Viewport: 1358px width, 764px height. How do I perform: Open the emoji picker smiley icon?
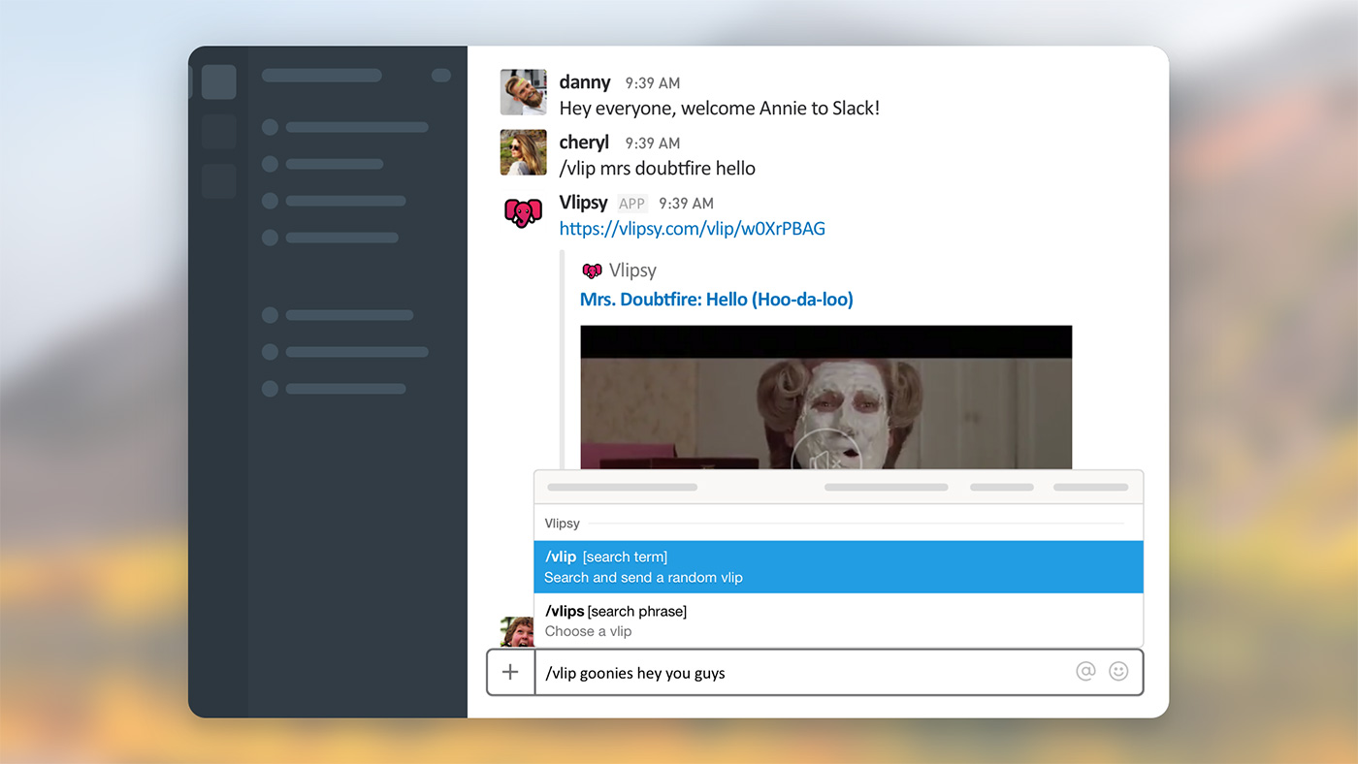coord(1118,671)
